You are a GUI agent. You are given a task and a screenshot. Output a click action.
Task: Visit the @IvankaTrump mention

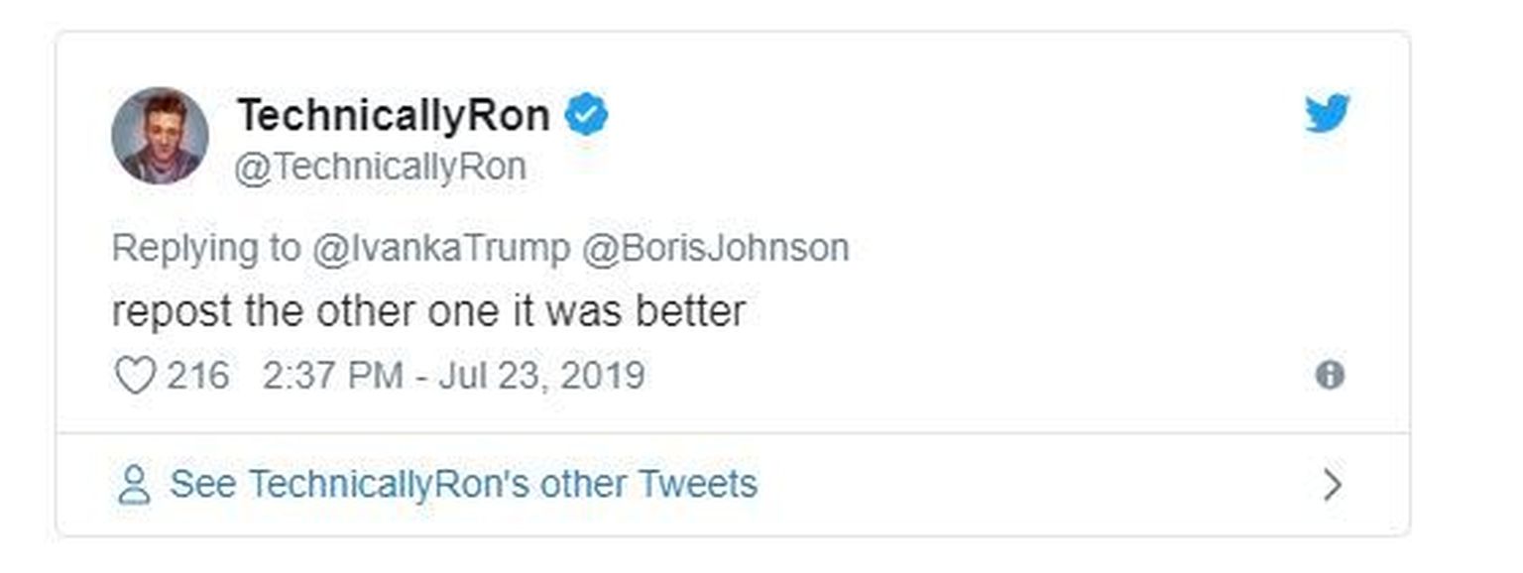tap(441, 248)
